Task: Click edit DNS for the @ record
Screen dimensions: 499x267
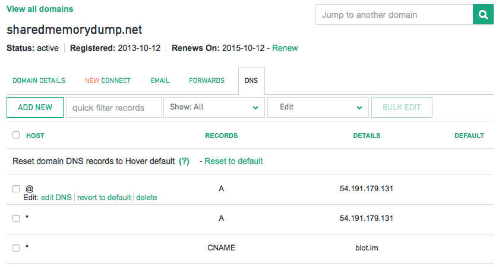Action: [x=56, y=197]
